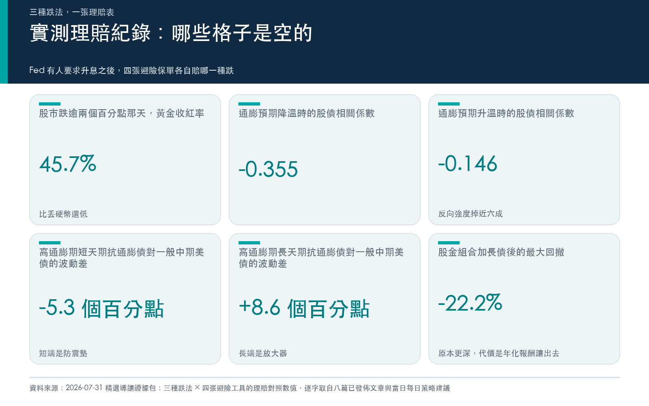Click the note '短端是防震墊'
Screen dimensions: 649x406
coord(63,353)
